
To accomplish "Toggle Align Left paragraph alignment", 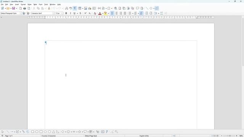I will click(112, 13).
